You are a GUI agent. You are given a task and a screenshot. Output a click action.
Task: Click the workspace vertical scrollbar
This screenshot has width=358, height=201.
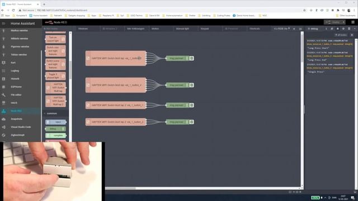tap(302, 48)
